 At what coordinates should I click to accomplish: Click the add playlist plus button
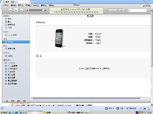7,101
